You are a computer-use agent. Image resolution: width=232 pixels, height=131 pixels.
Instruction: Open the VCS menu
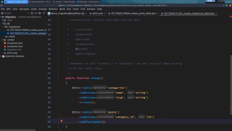coord(83,9)
